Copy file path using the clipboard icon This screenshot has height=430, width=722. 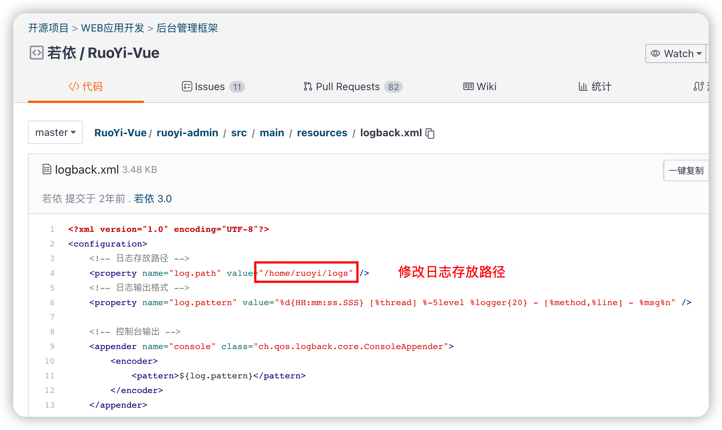click(x=430, y=133)
